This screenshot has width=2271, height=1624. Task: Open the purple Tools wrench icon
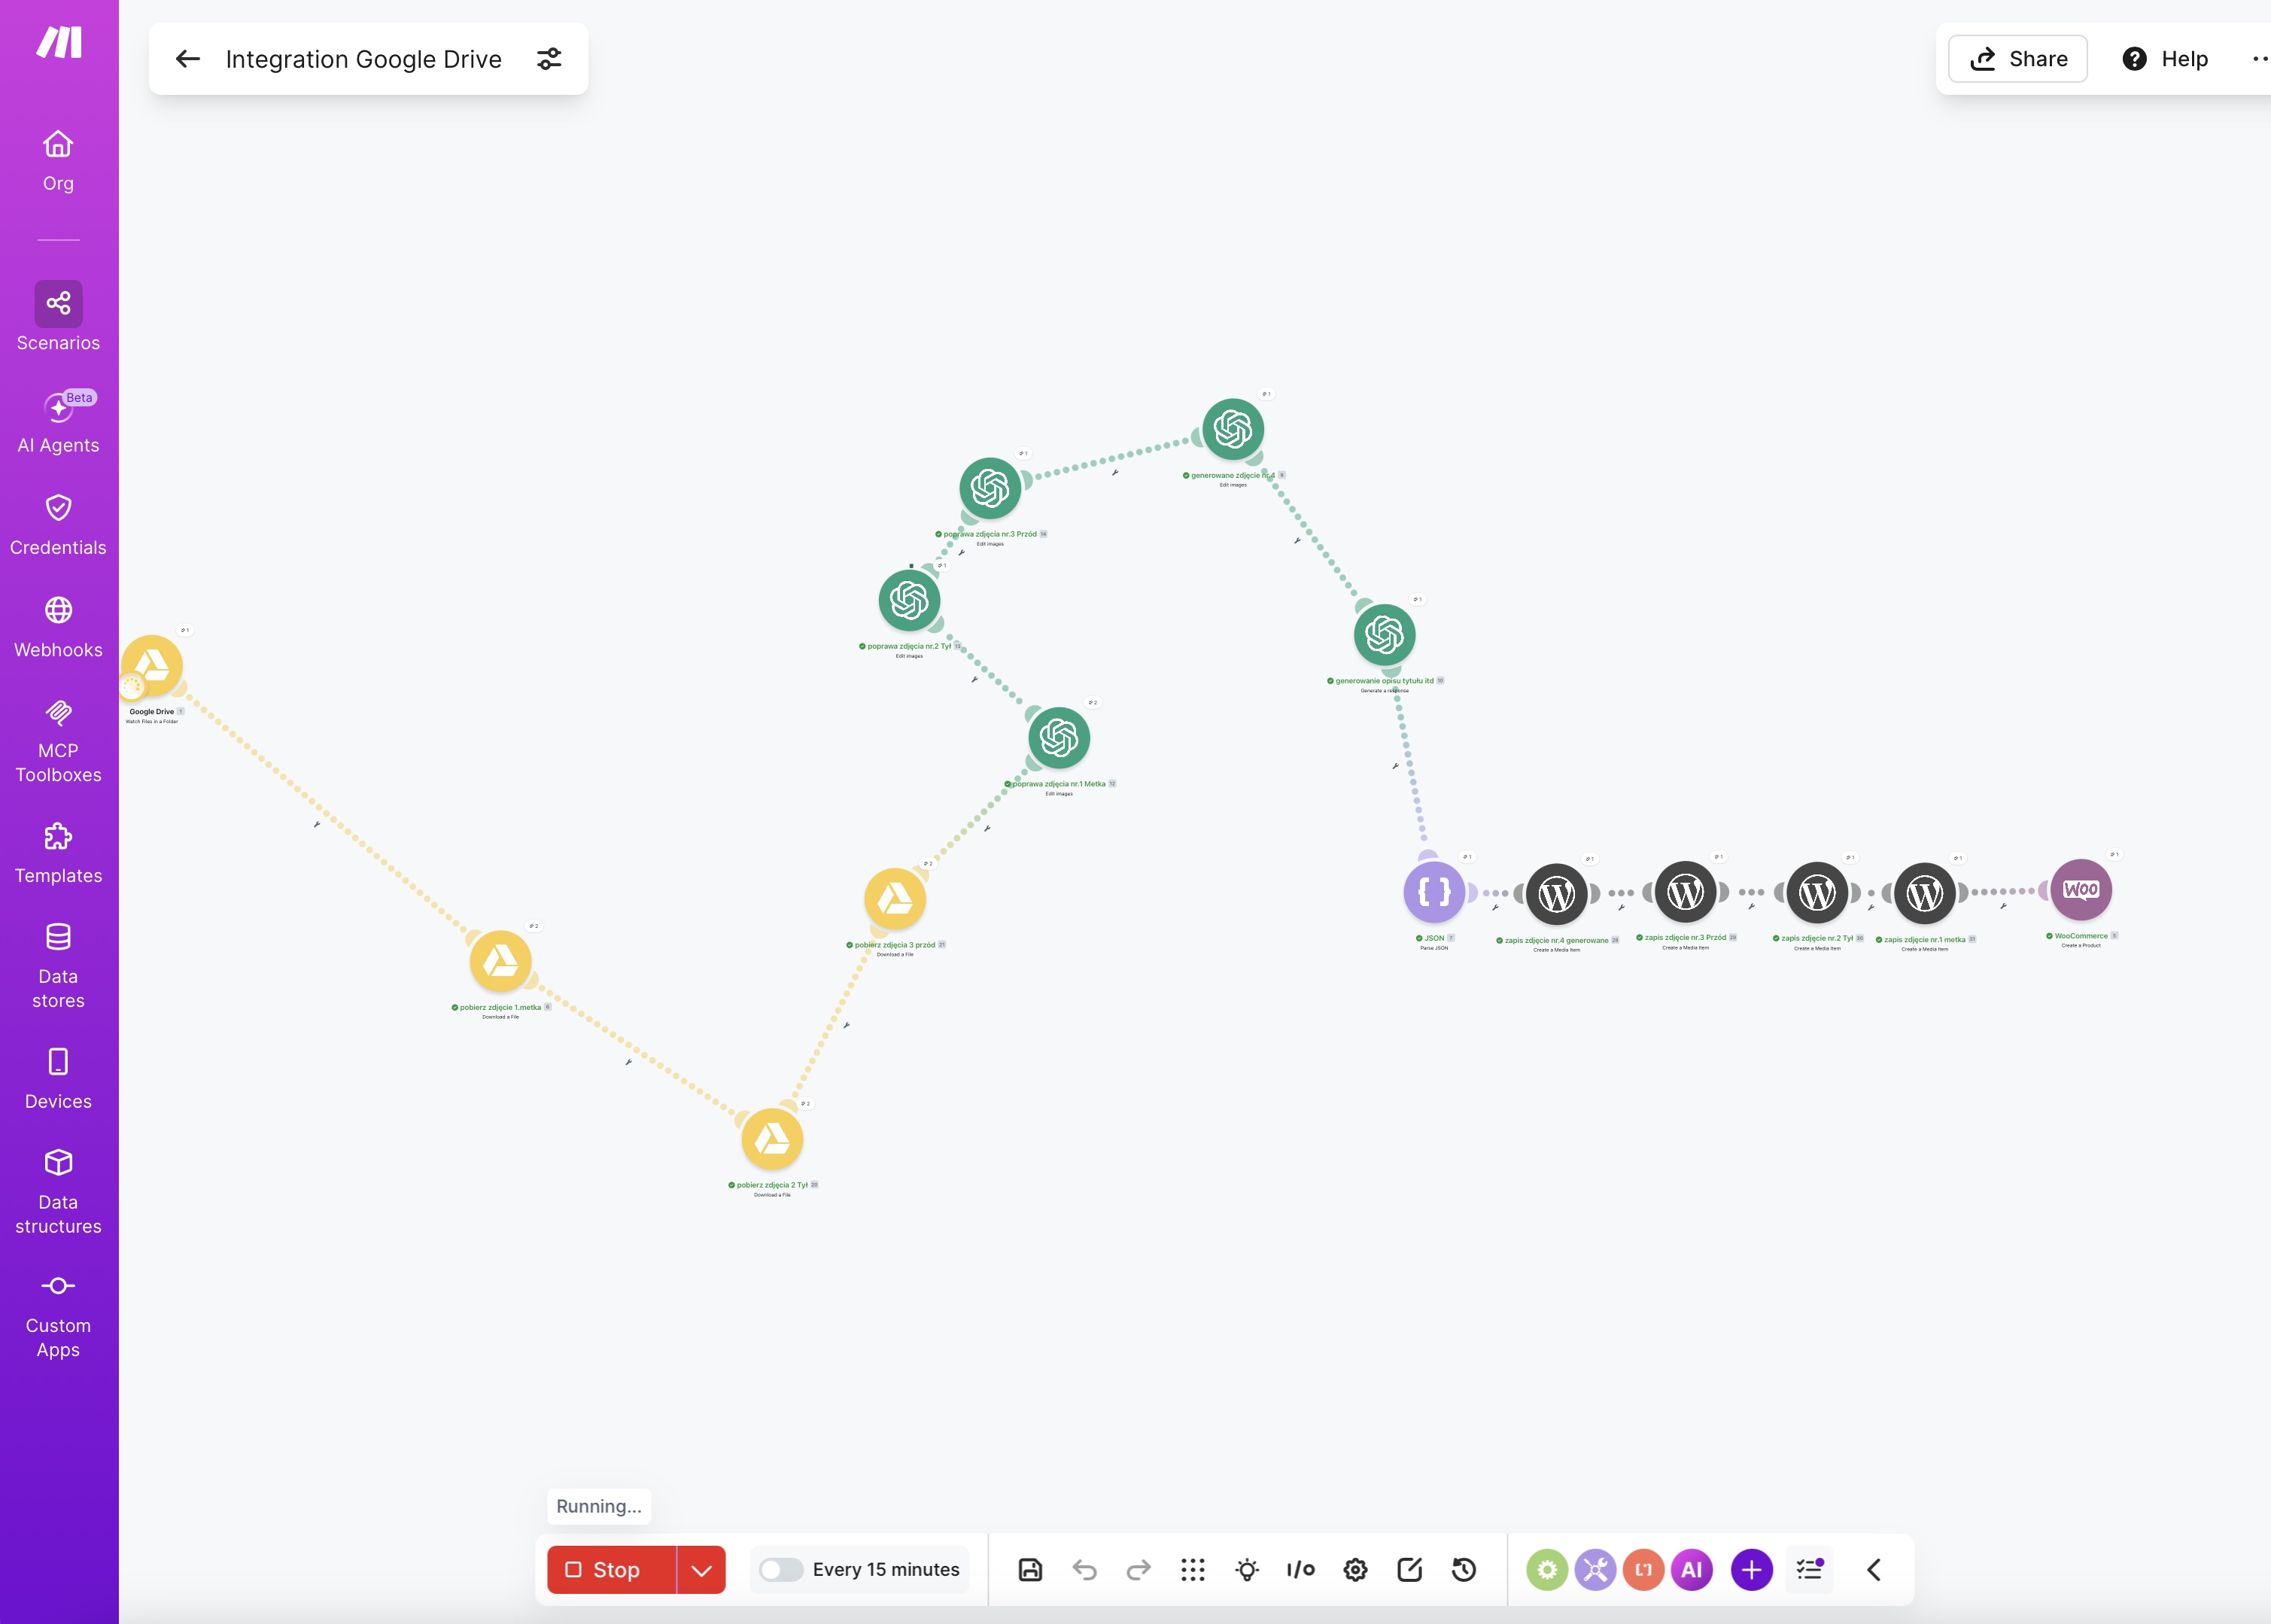point(1595,1570)
